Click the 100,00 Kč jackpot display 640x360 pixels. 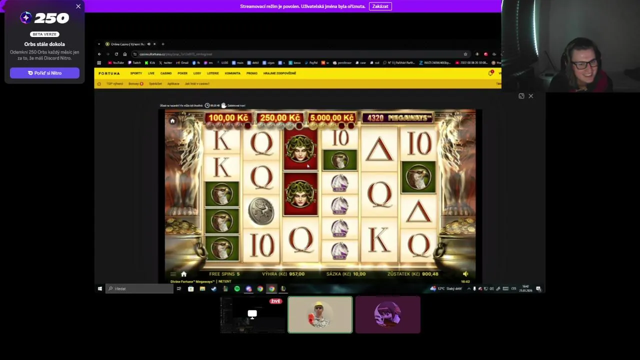pos(228,118)
